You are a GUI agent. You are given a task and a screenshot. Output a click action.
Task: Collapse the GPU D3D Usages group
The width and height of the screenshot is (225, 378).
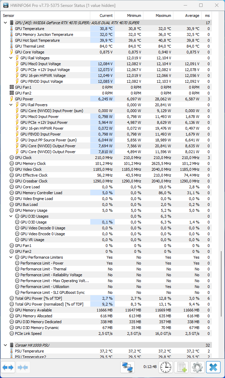pyautogui.click(x=11, y=216)
